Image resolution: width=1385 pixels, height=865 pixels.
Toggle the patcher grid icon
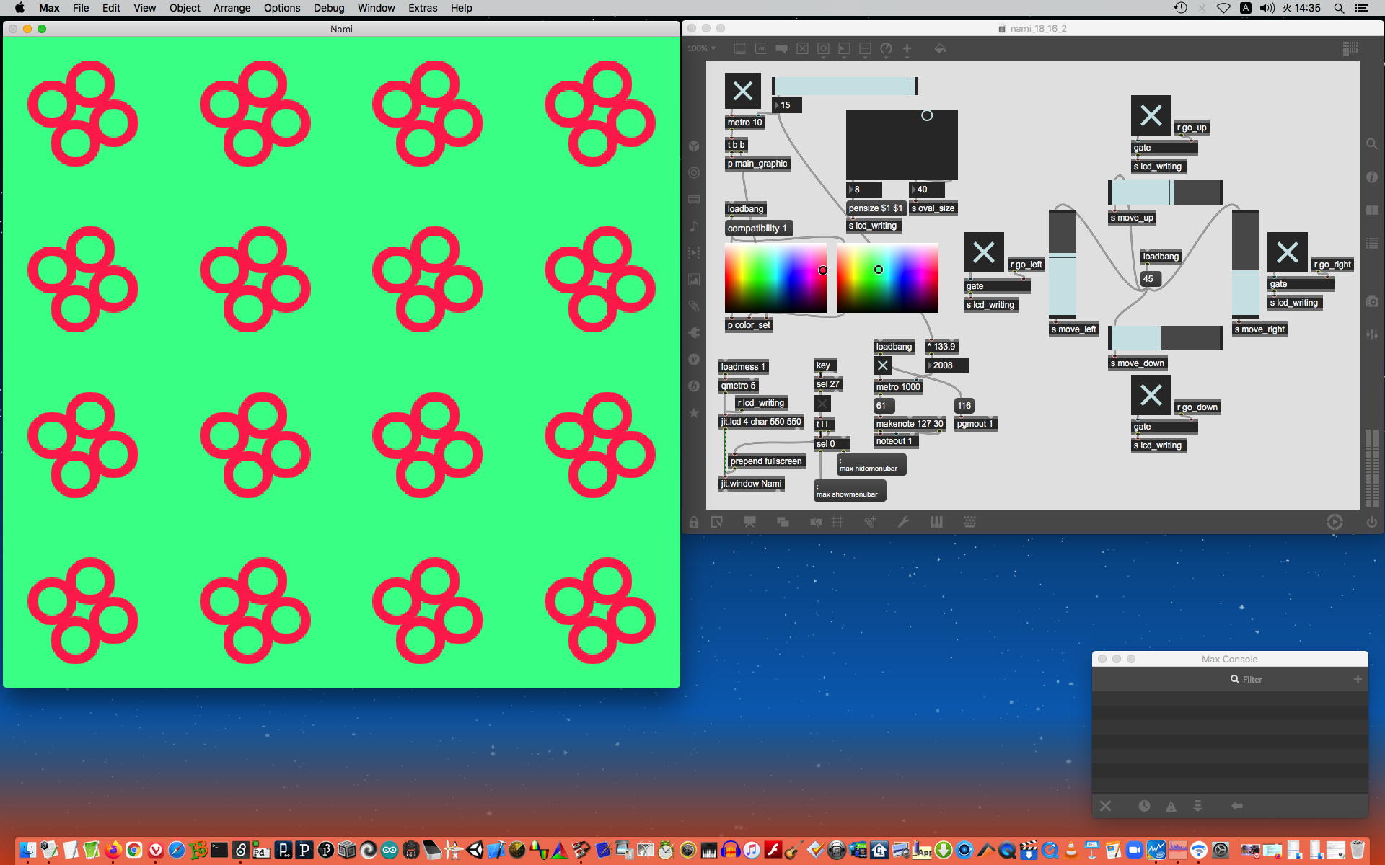pos(837,522)
